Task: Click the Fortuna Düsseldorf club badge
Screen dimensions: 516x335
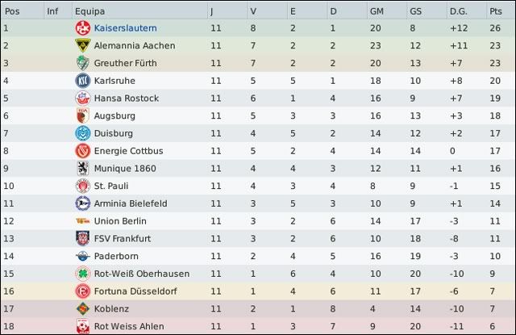Action: tap(81, 291)
